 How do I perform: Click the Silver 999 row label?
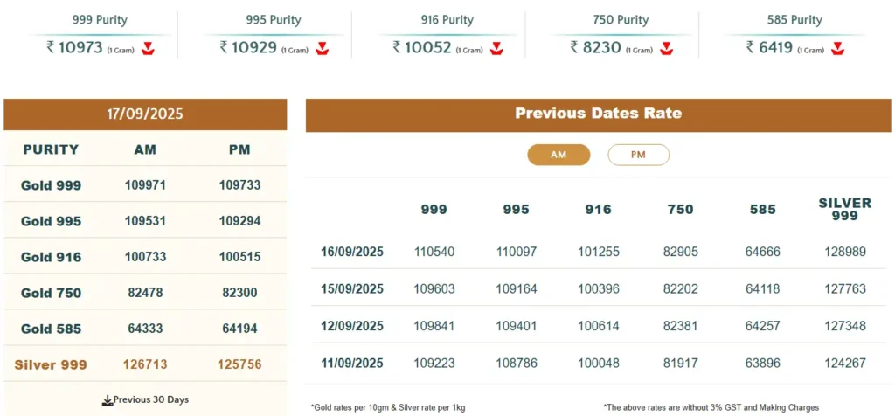(x=51, y=364)
